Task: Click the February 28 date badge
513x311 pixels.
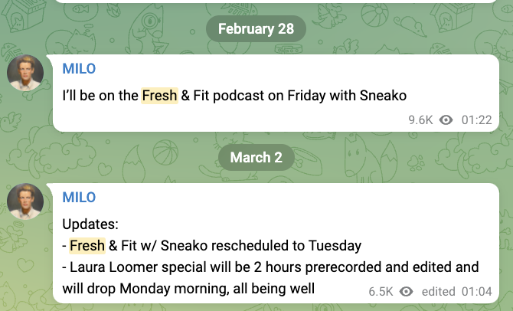Action: tap(256, 29)
